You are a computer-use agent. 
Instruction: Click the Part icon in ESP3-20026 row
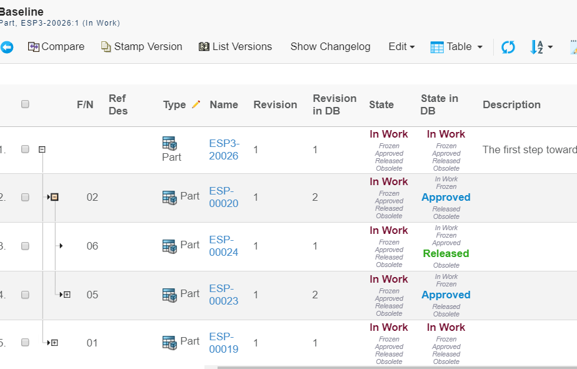pos(169,143)
